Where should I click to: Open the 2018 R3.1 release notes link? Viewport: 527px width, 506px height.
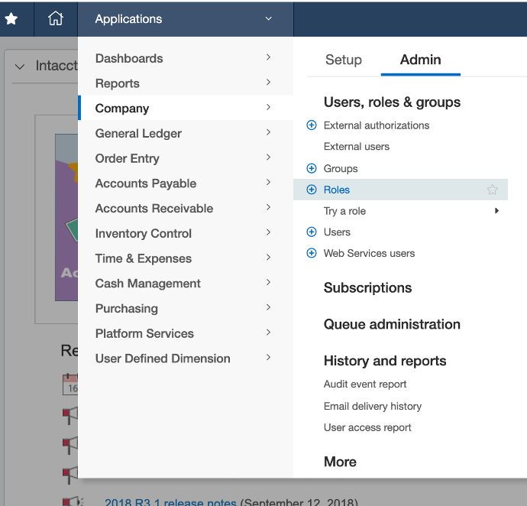[x=170, y=501]
